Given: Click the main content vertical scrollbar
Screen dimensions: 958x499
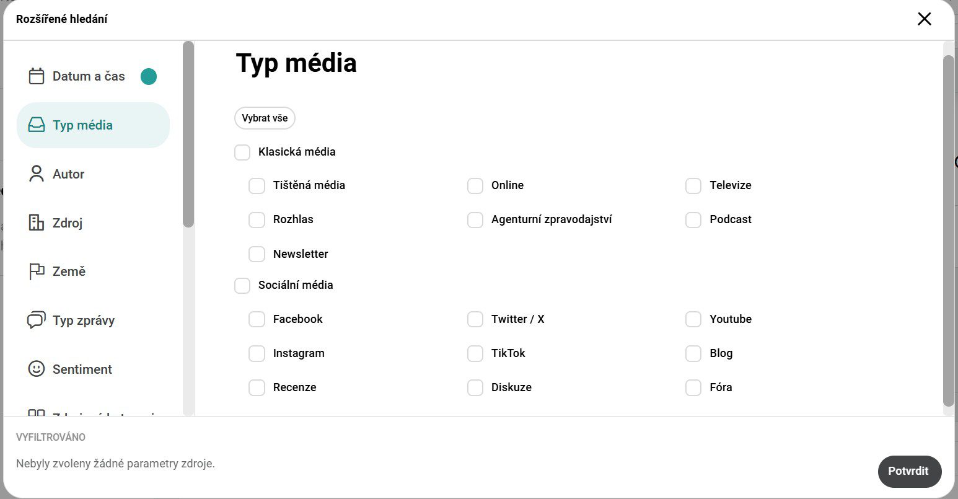Looking at the screenshot, I should point(949,231).
